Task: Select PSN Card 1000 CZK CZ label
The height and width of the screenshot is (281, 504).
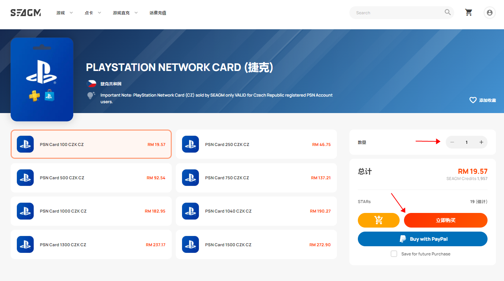Action: [x=63, y=211]
